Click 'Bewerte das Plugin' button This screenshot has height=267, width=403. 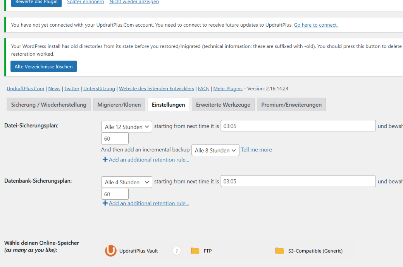tap(36, 3)
